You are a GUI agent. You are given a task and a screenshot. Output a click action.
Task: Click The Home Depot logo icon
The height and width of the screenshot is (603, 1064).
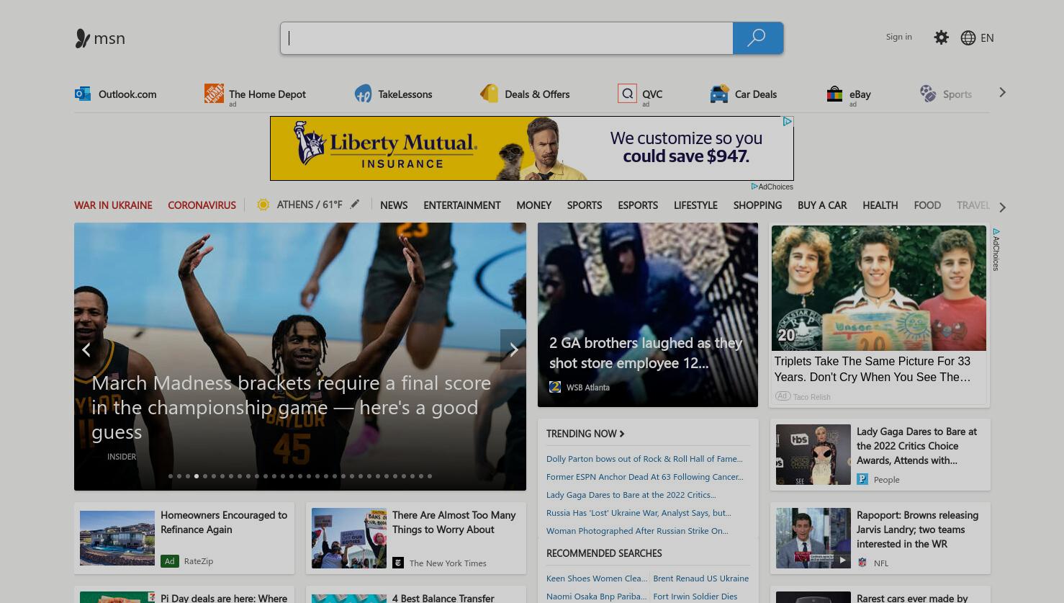coord(214,93)
